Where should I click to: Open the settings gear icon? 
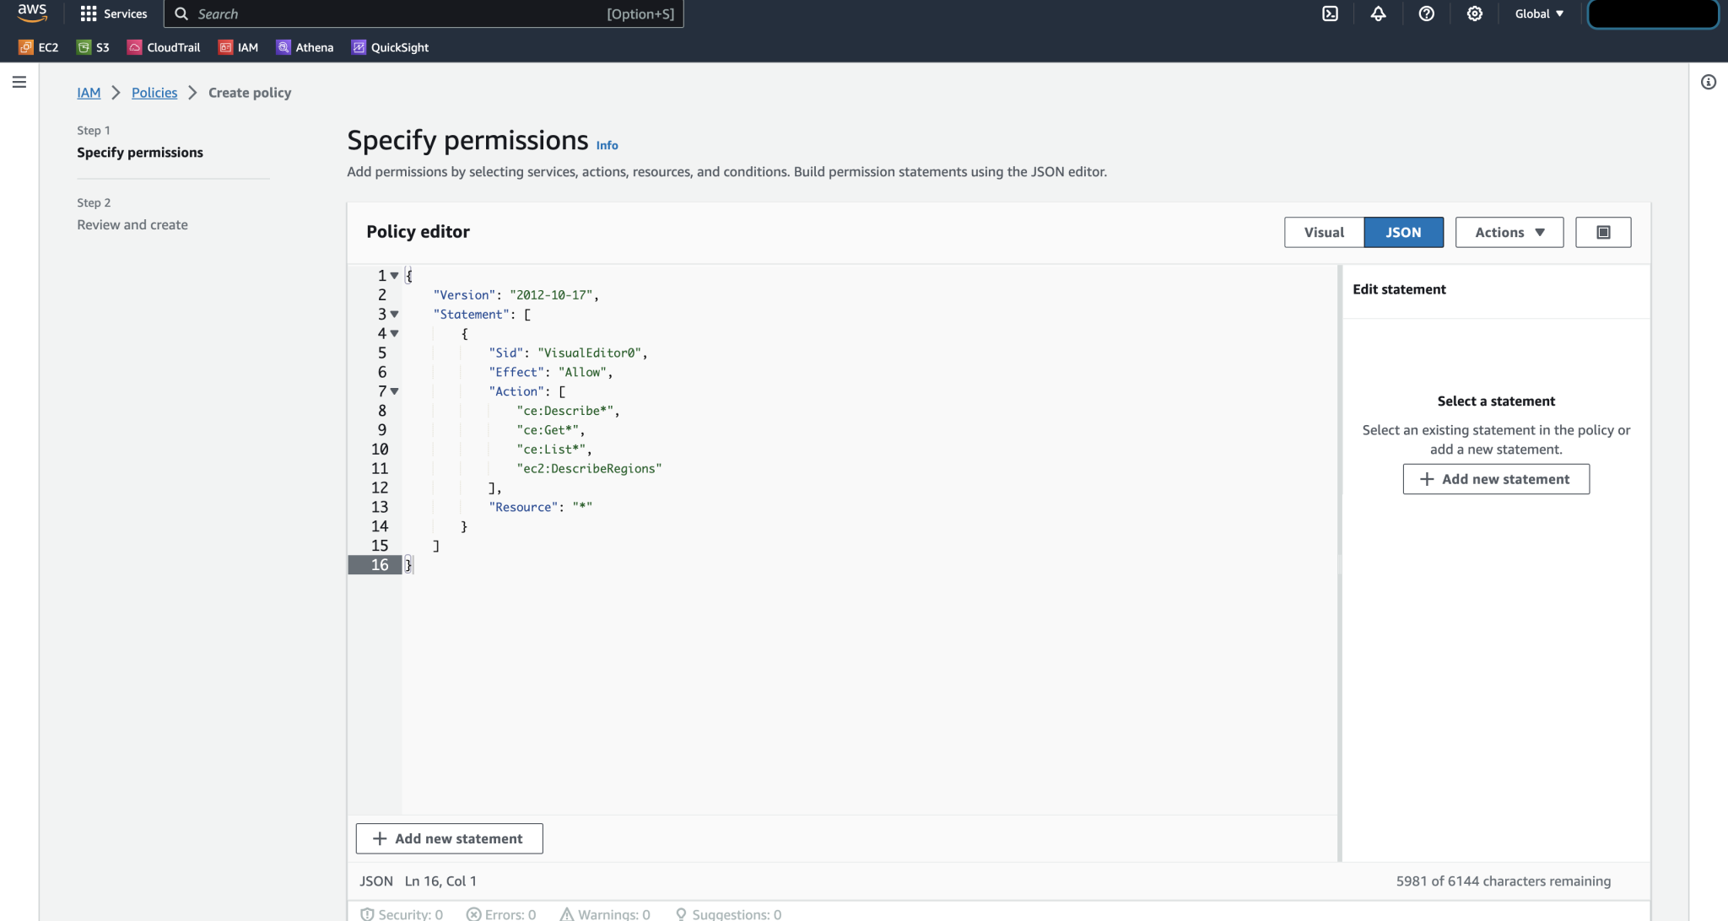coord(1474,13)
